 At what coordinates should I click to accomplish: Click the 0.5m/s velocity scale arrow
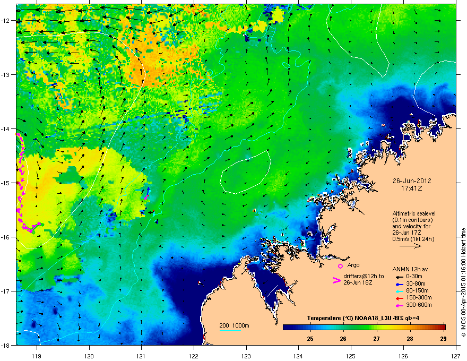point(410,246)
